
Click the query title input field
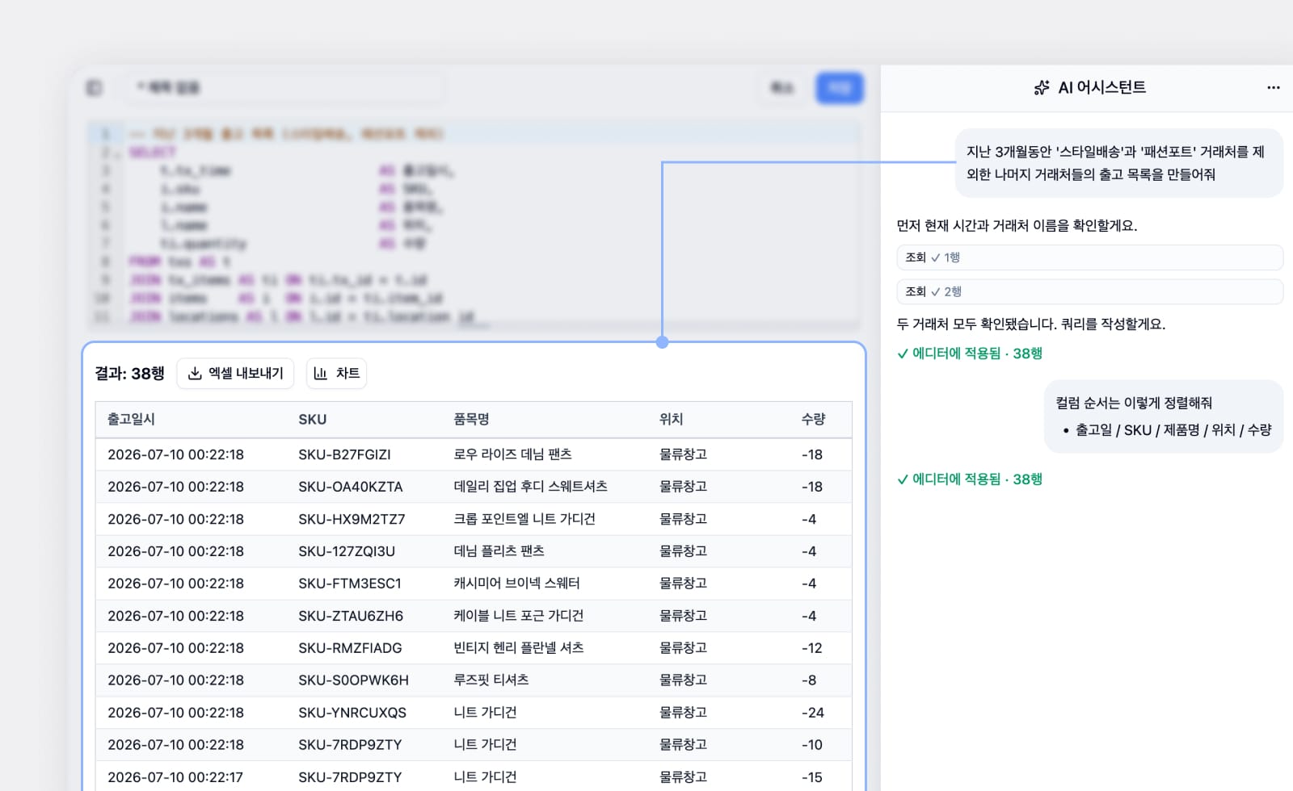[284, 87]
